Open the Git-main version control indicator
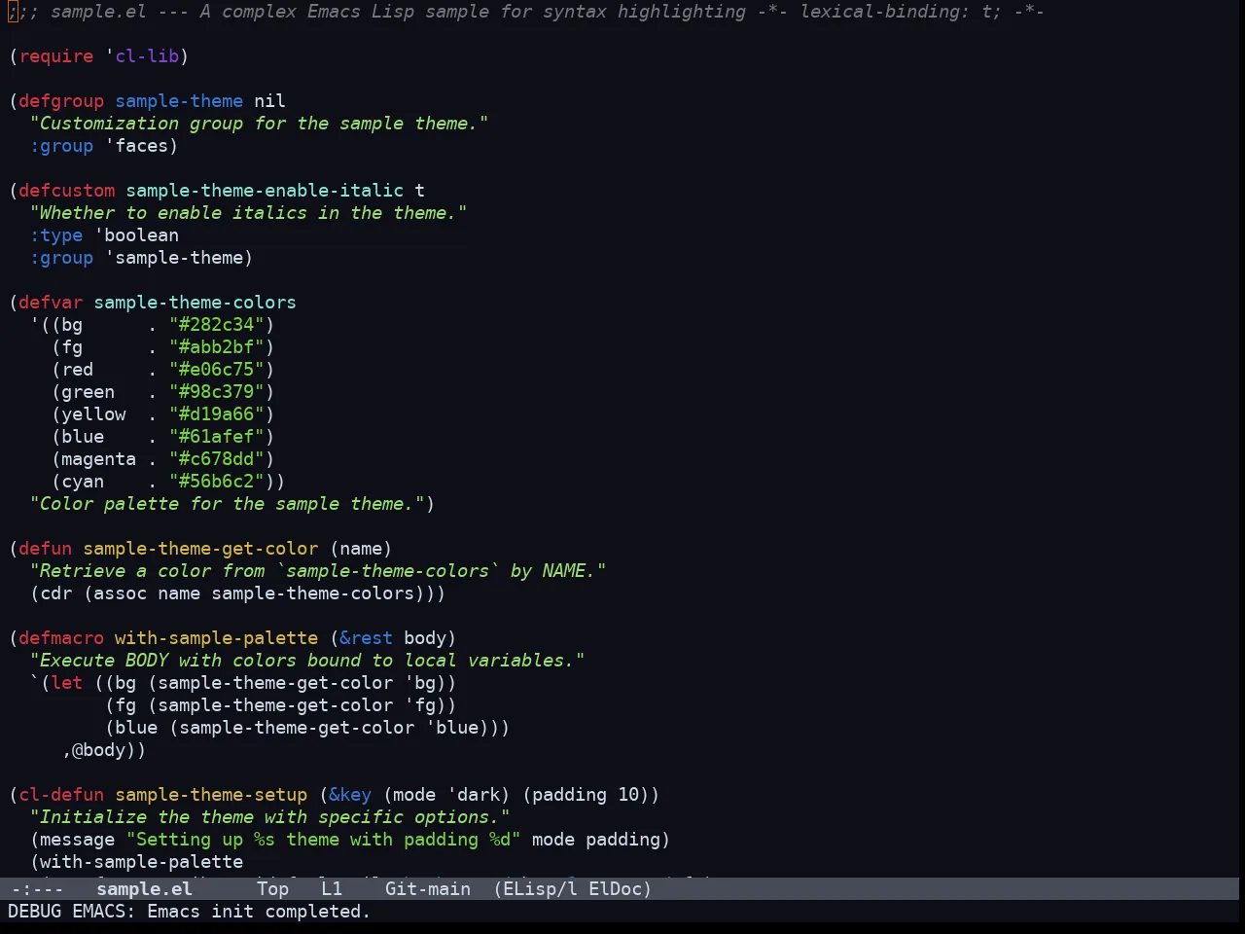1245x934 pixels. pyautogui.click(x=428, y=888)
